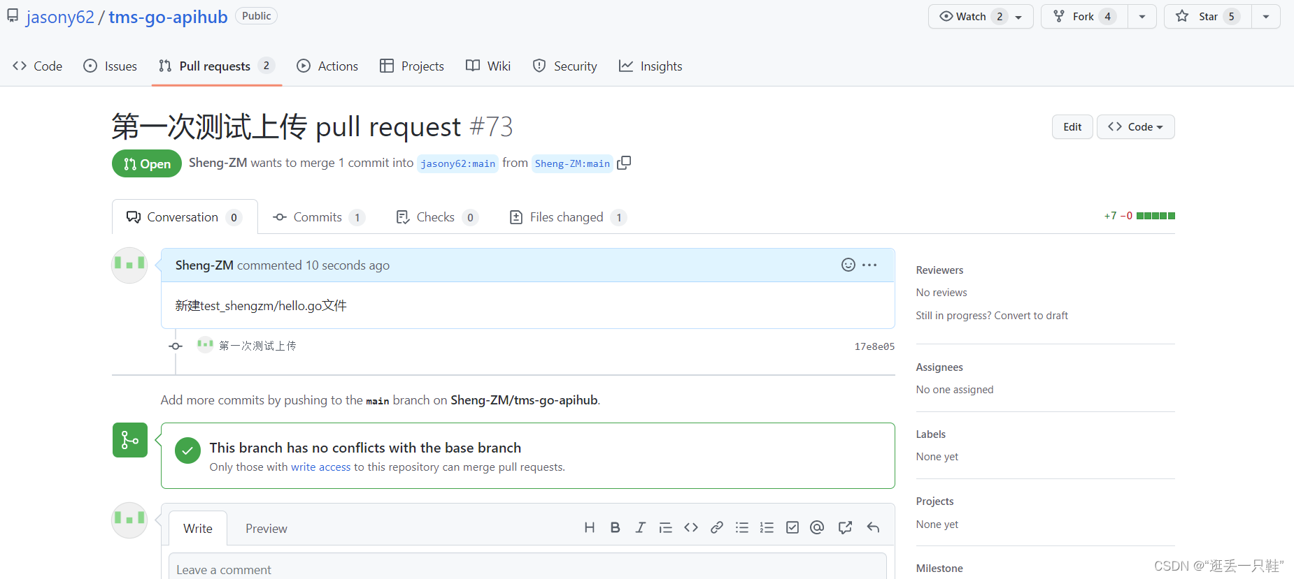
Task: Add emoji reaction to Sheng-ZM comment
Action: point(848,265)
